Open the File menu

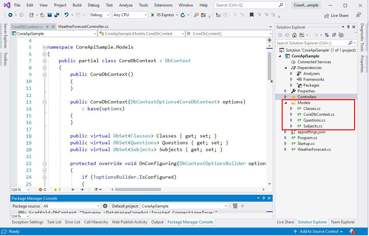pos(17,5)
